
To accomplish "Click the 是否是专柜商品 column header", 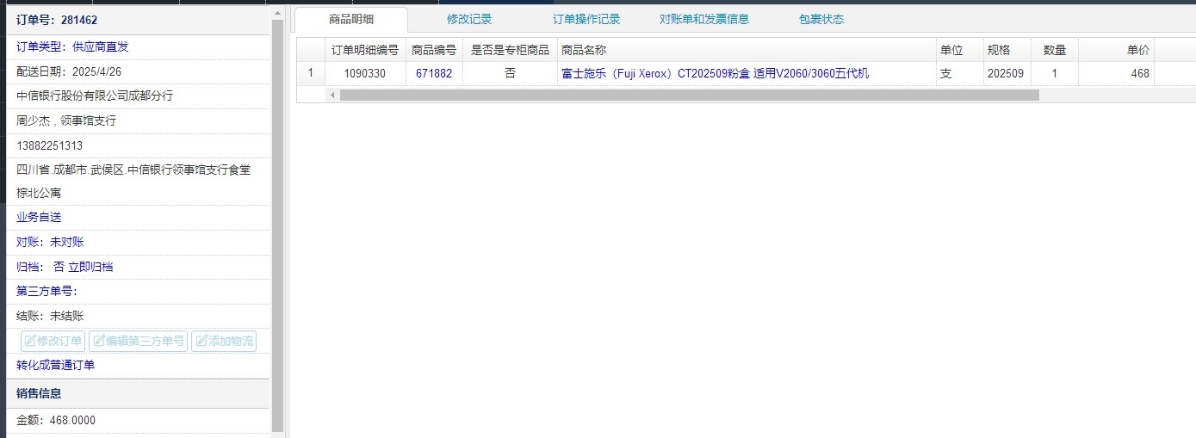I will 510,50.
